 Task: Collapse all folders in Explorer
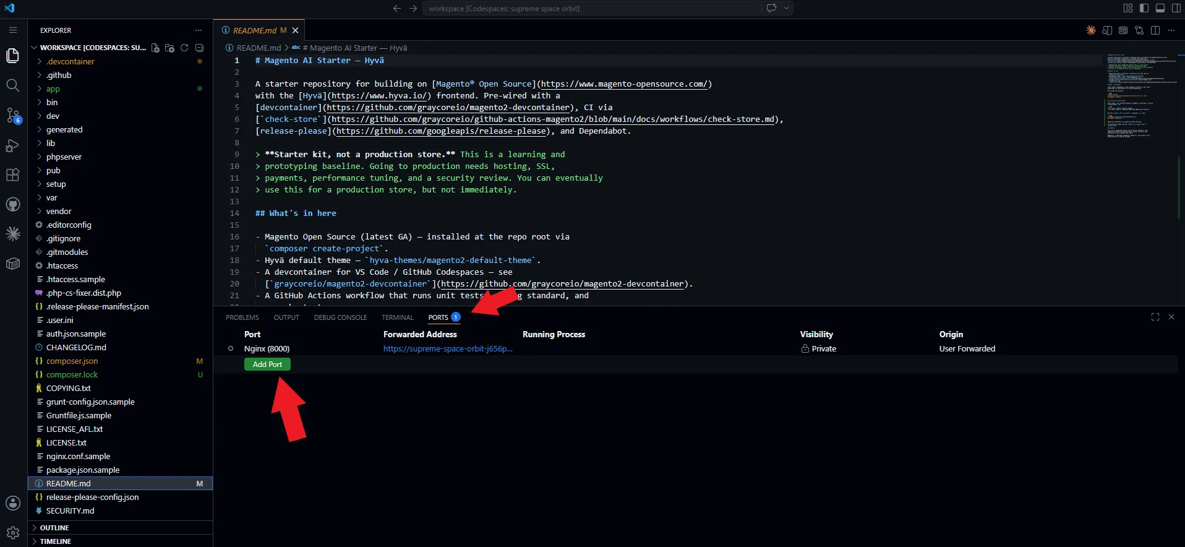pos(199,48)
